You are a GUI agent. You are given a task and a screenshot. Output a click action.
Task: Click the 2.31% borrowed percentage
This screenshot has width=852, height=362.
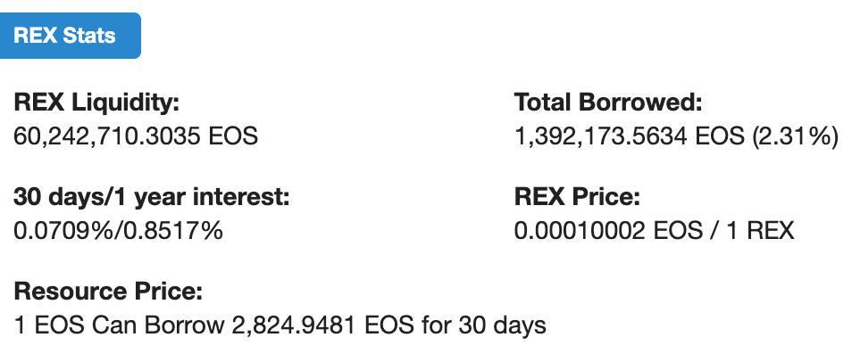[795, 136]
